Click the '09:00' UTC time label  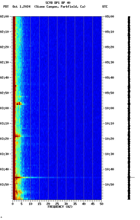(110, 16)
